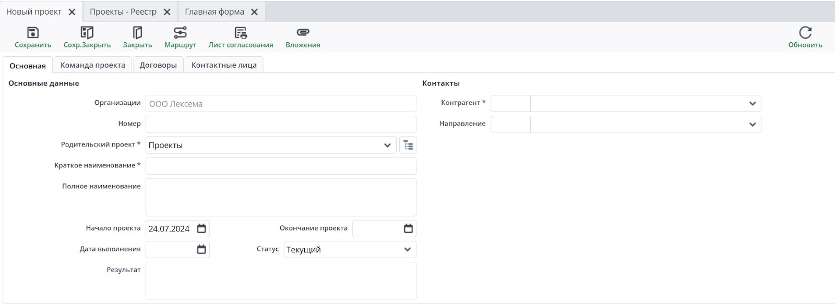Expand the Направление dropdown list
The width and height of the screenshot is (835, 304).
pos(753,124)
